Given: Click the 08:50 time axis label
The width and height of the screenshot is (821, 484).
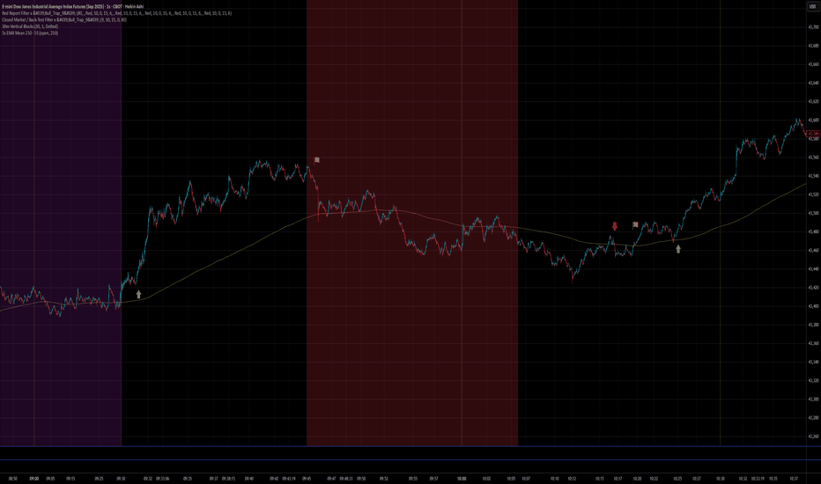Looking at the screenshot, I should pyautogui.click(x=13, y=479).
